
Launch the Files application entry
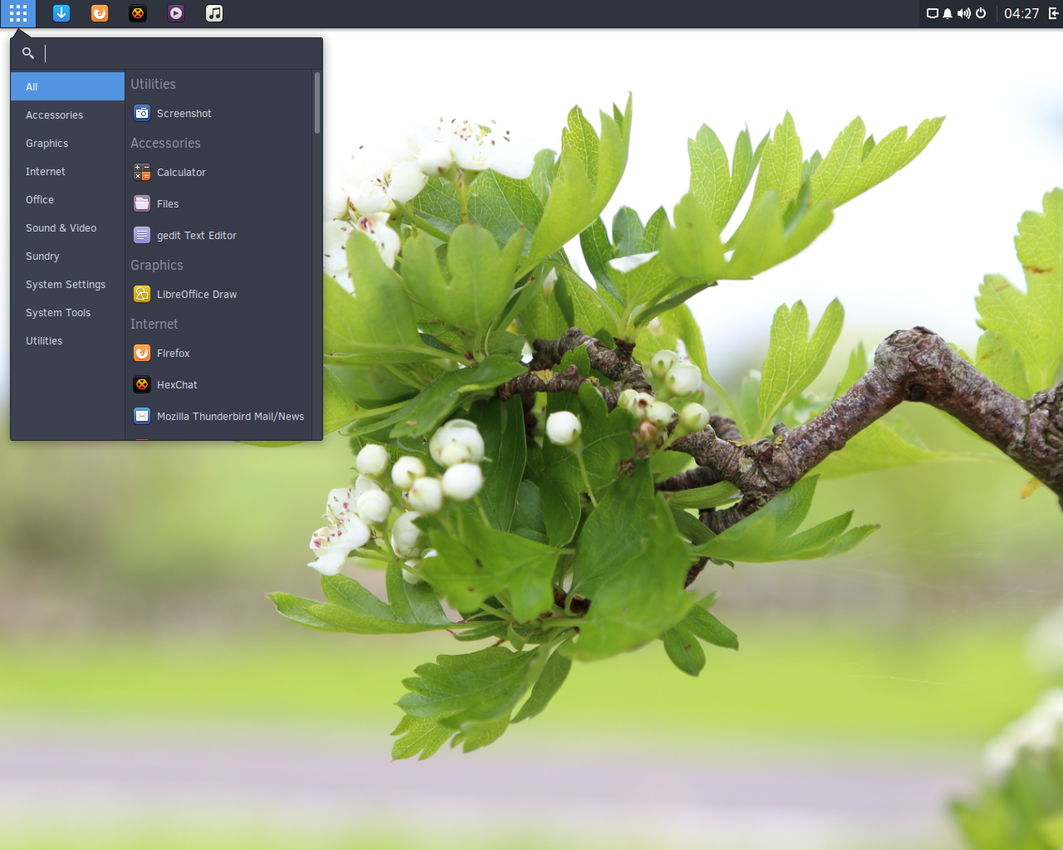[219, 204]
